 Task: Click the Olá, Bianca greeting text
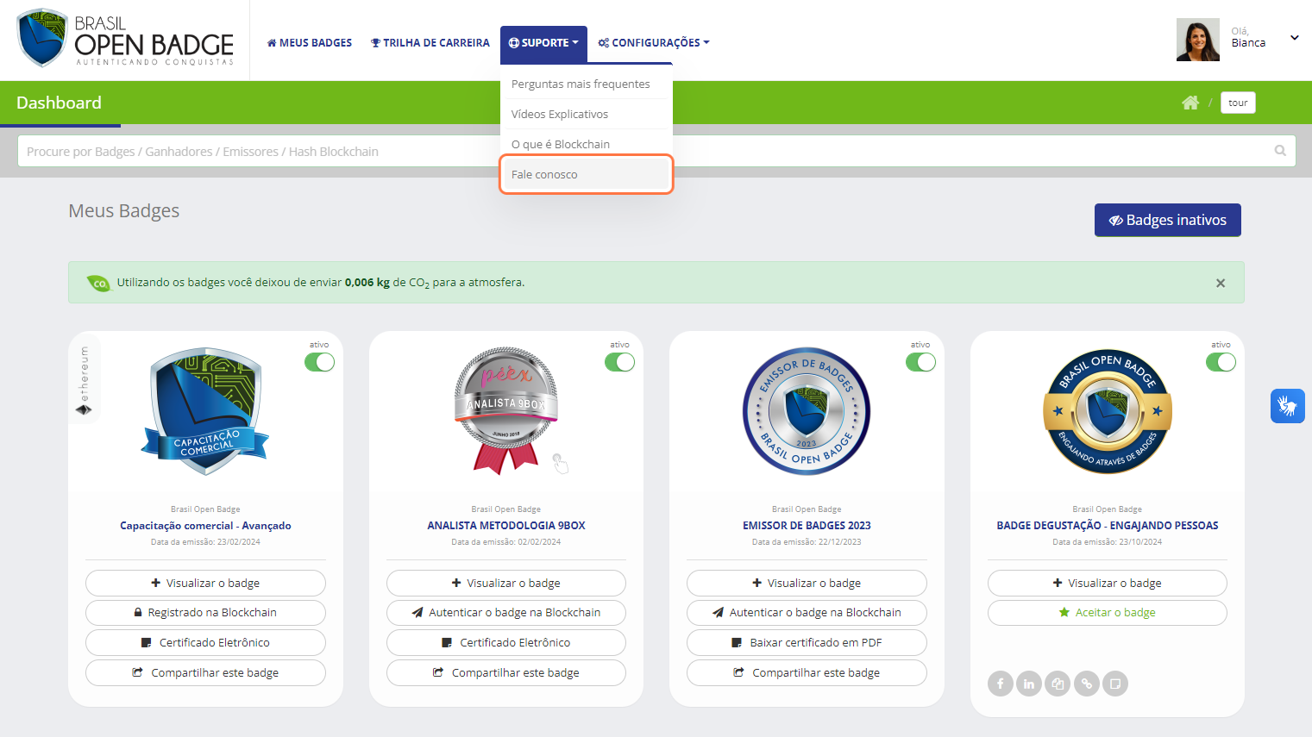(x=1248, y=38)
